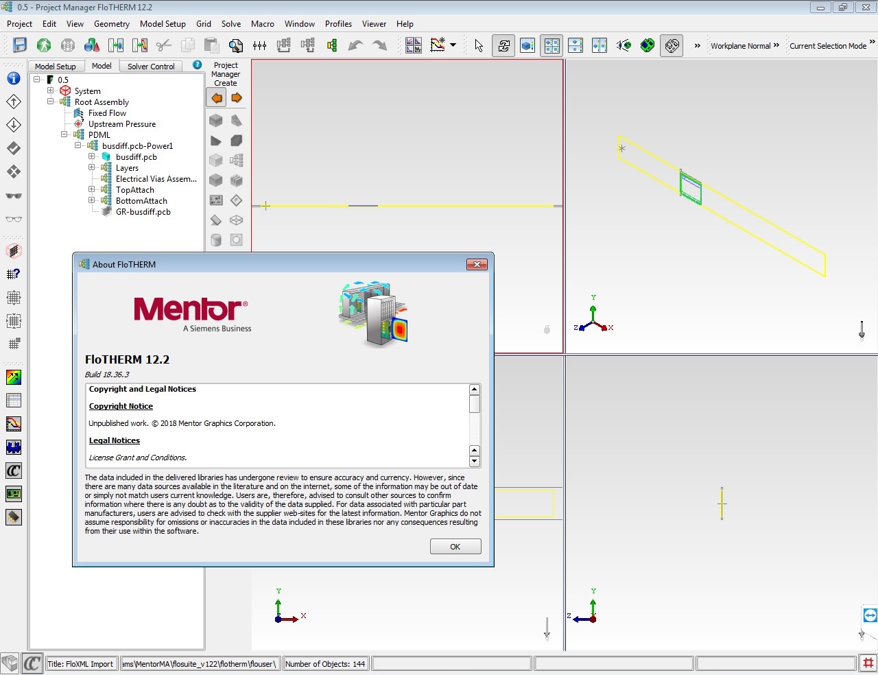This screenshot has width=878, height=675.
Task: Collapse the busdiff.pcb-Power1 node
Action: tap(78, 145)
